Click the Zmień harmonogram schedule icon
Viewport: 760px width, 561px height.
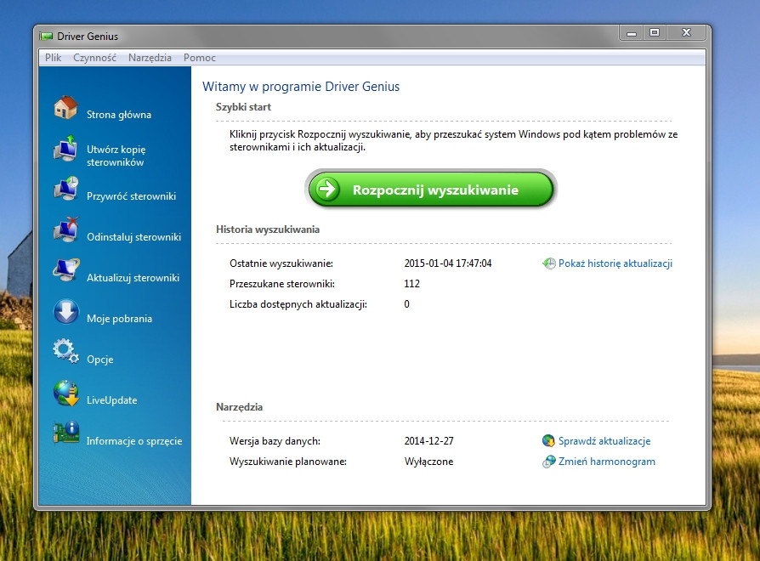[548, 462]
